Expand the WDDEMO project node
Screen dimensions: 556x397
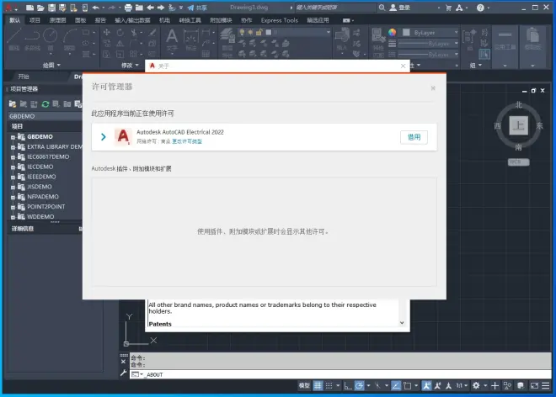[13, 217]
